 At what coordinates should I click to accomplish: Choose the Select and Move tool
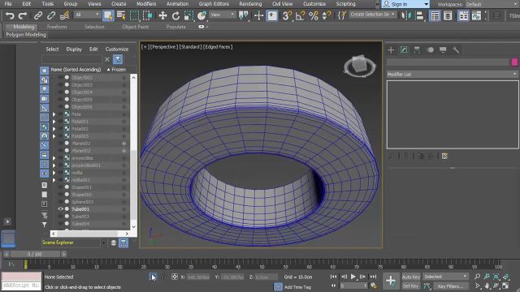tap(162, 15)
